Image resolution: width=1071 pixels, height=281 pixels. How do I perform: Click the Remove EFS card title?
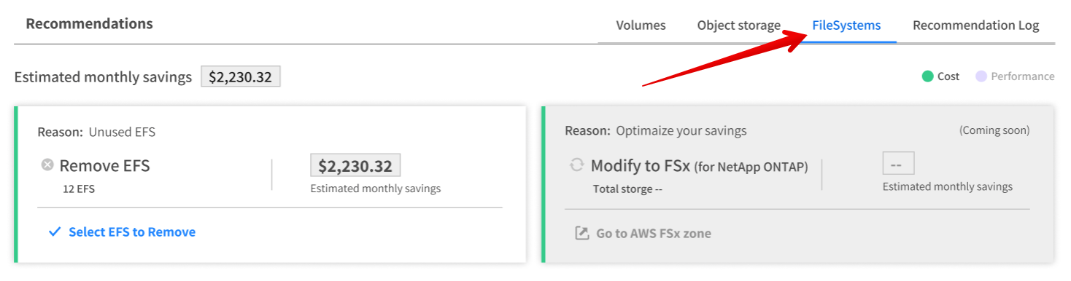pyautogui.click(x=104, y=166)
